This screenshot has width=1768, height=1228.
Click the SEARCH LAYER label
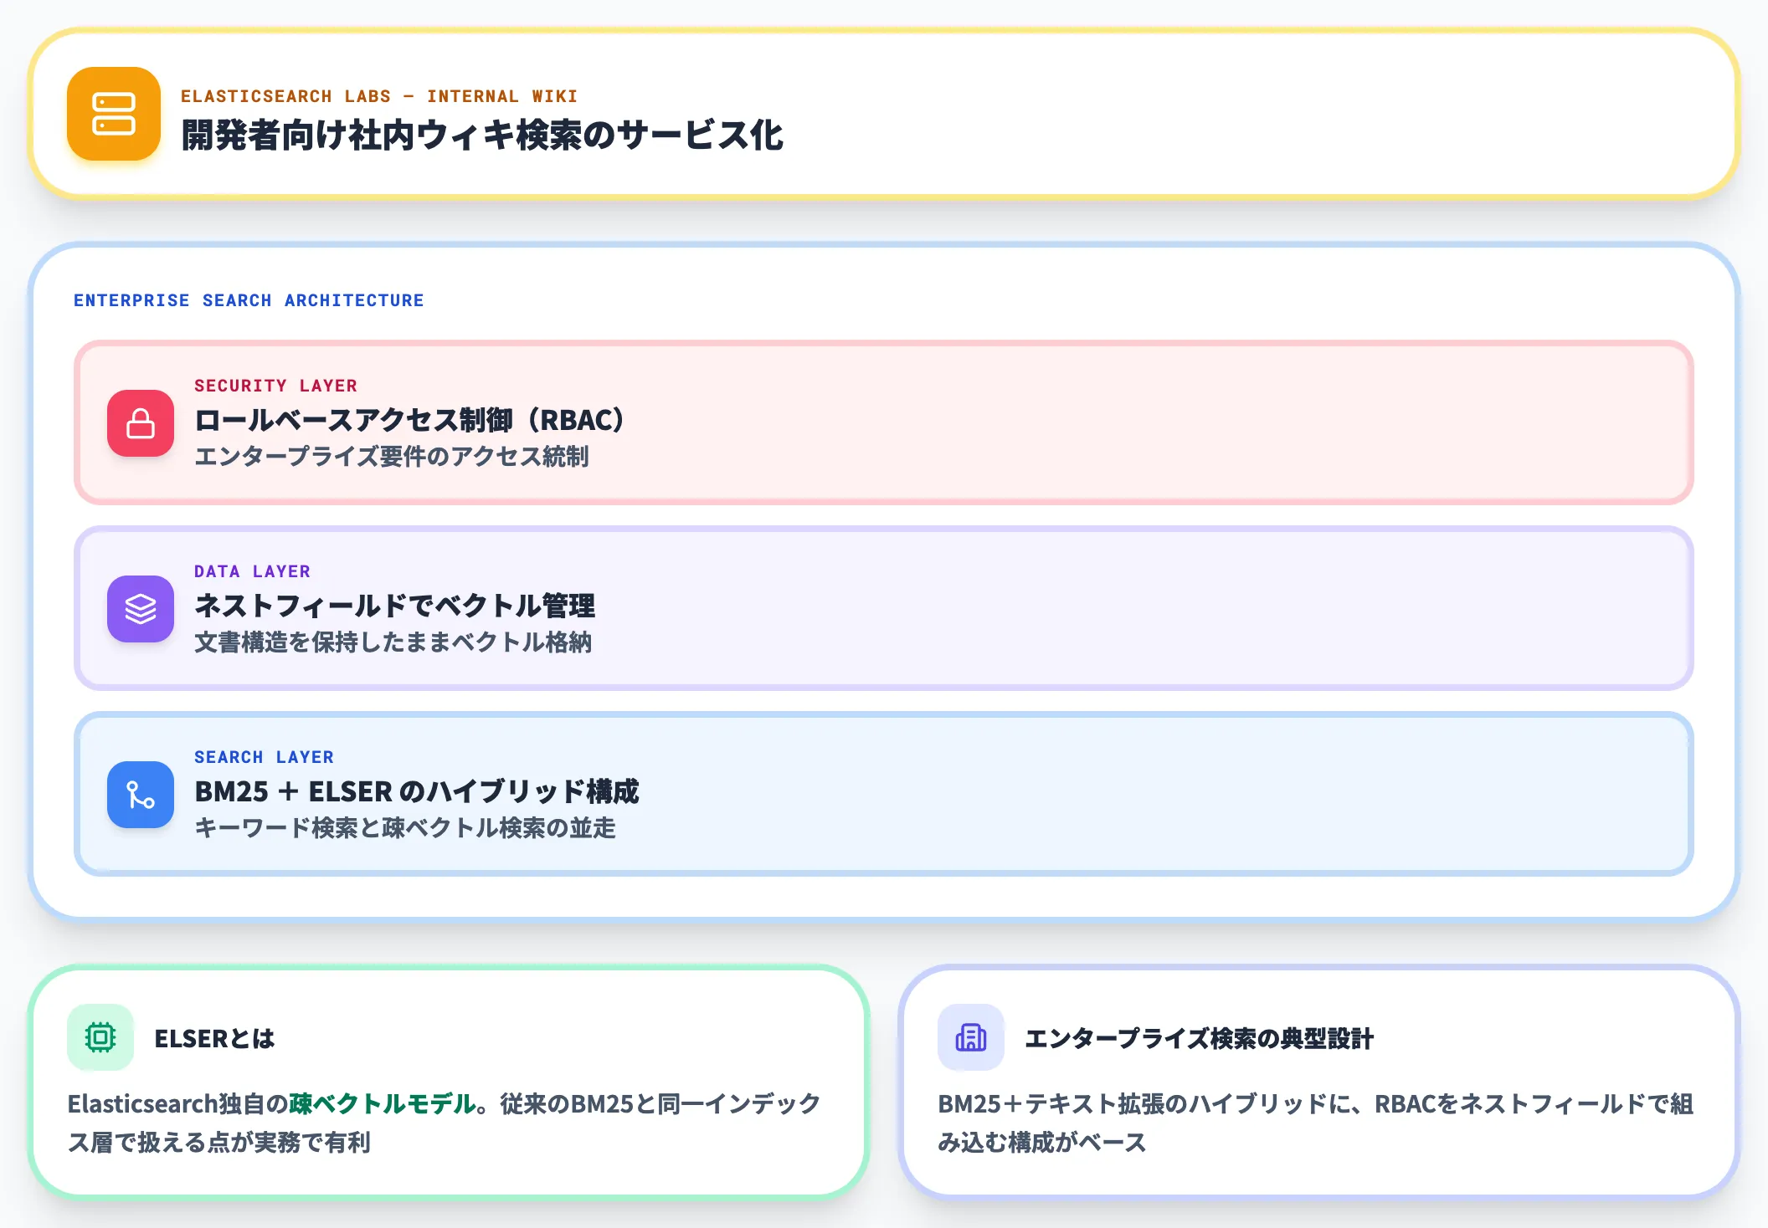coord(264,757)
